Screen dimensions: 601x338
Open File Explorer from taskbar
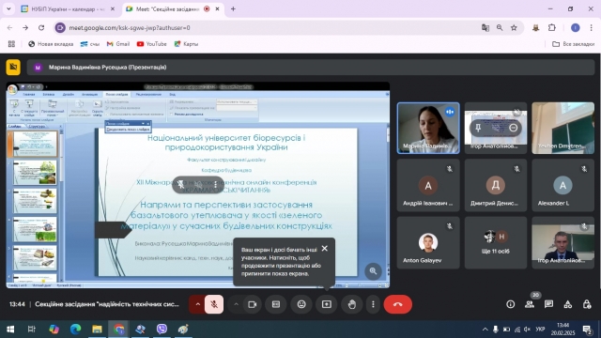(x=97, y=330)
